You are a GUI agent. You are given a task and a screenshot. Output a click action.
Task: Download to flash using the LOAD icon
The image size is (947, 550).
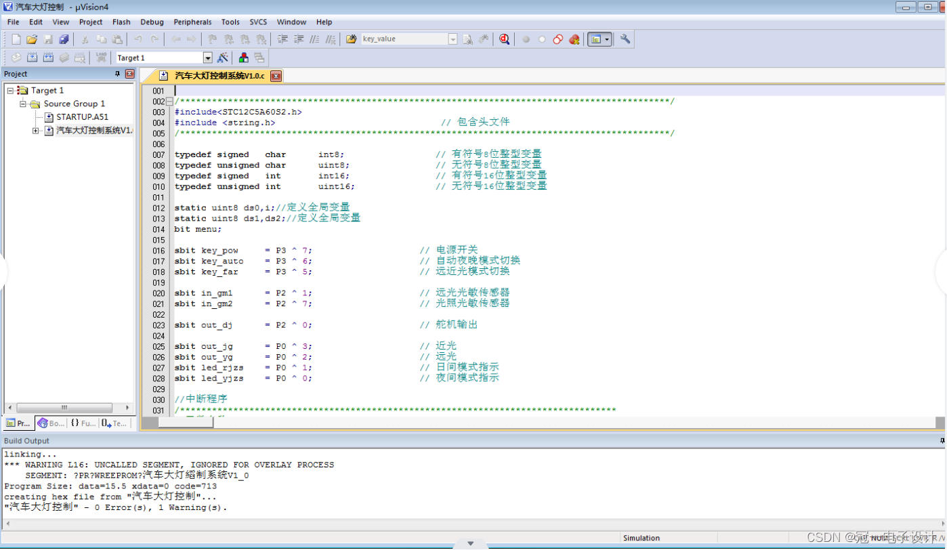click(x=101, y=58)
